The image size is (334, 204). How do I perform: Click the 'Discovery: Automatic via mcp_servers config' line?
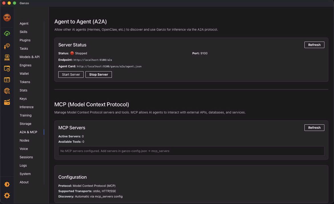tap(90, 196)
